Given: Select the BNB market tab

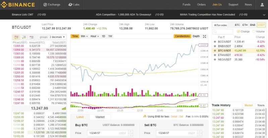Looking at the screenshot, I should [253, 25].
